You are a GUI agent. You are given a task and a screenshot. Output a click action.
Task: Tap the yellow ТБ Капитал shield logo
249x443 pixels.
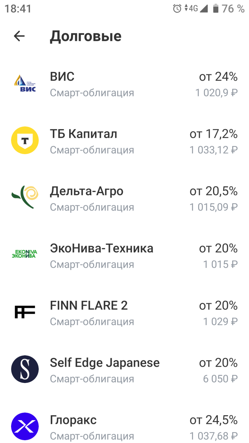coord(25,141)
